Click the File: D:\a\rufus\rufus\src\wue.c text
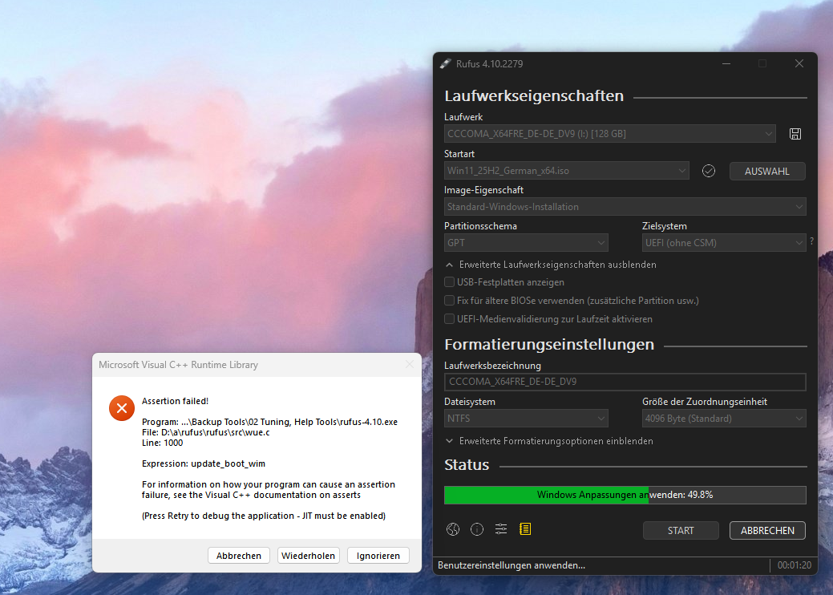833x595 pixels. 205,432
